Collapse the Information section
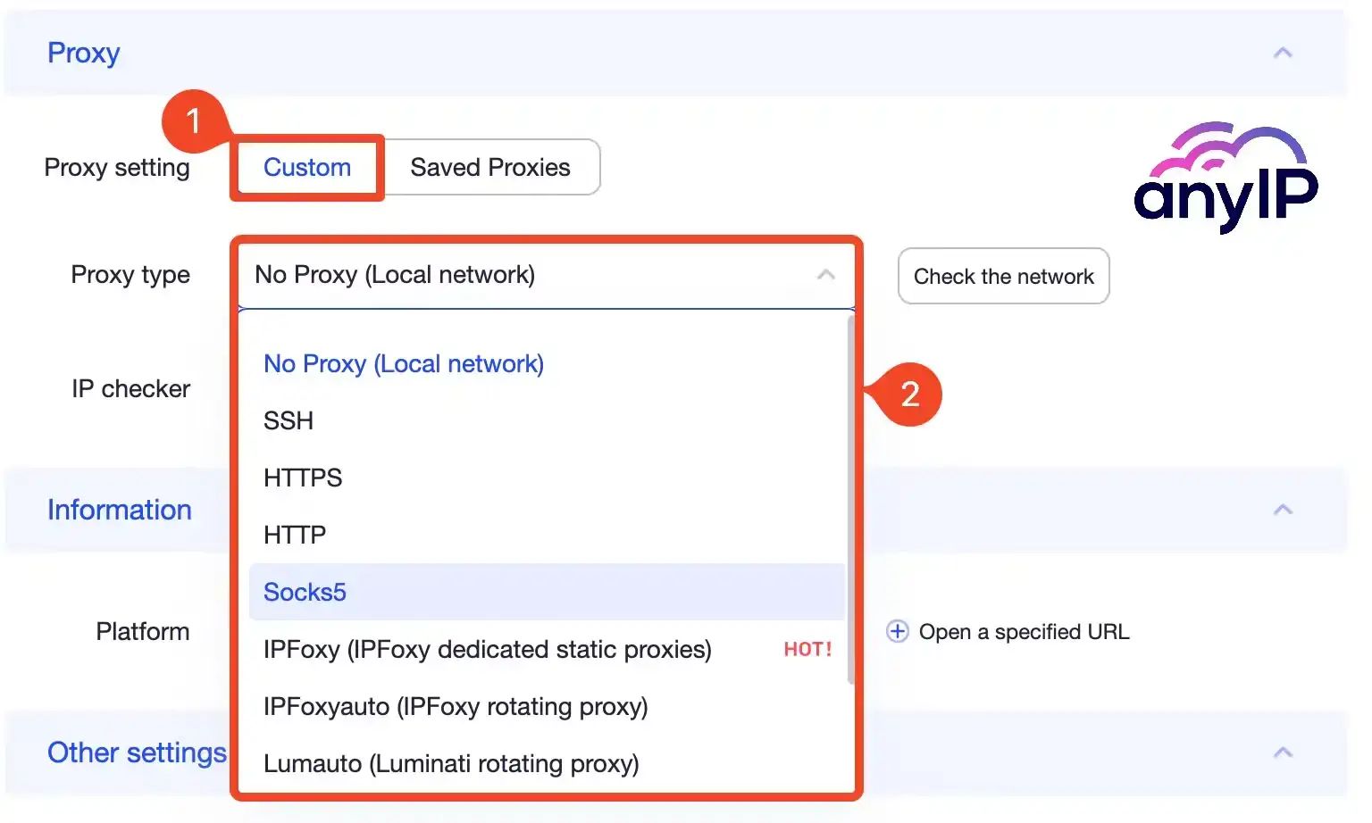Viewport: 1372px width, 823px height. click(1284, 510)
